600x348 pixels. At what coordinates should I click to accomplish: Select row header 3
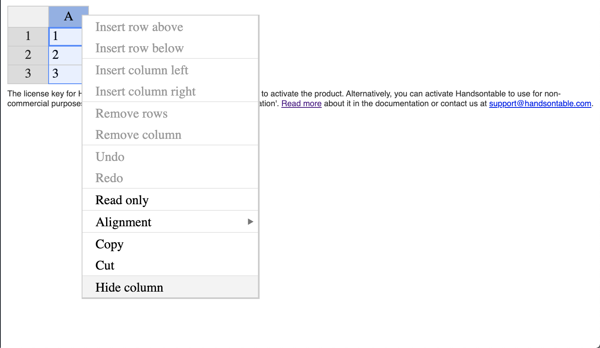click(x=28, y=74)
